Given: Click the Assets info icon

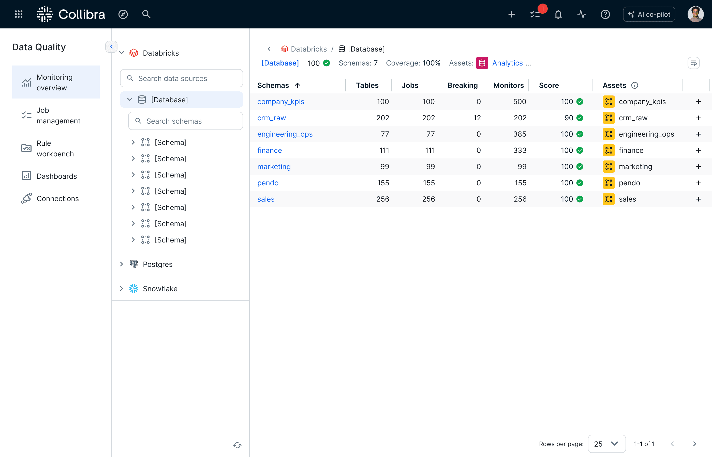Looking at the screenshot, I should [x=635, y=86].
